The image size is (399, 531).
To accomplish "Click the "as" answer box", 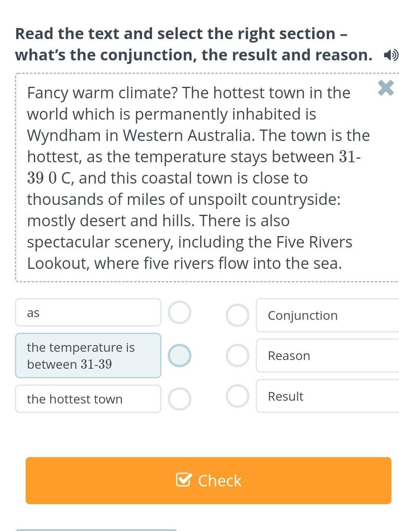I will point(88,312).
